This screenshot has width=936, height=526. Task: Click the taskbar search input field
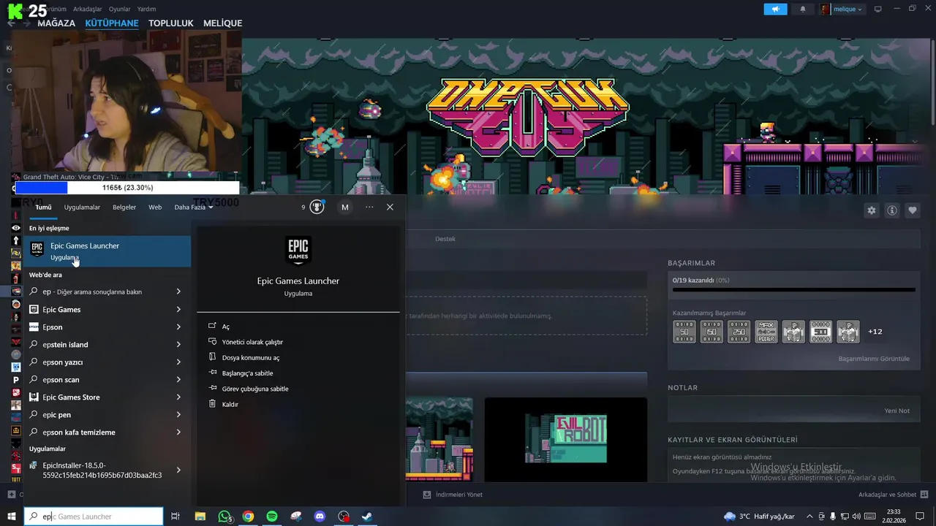pos(94,517)
